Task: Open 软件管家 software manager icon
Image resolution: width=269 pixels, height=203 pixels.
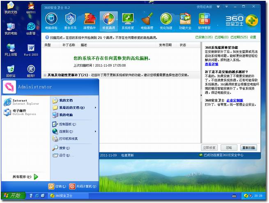Action: (x=204, y=21)
